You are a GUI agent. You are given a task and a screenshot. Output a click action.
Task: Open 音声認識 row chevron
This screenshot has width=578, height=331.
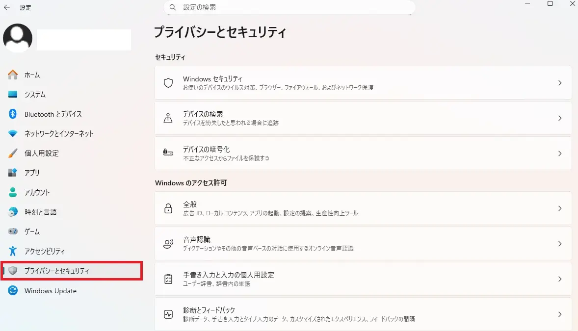[x=559, y=244]
